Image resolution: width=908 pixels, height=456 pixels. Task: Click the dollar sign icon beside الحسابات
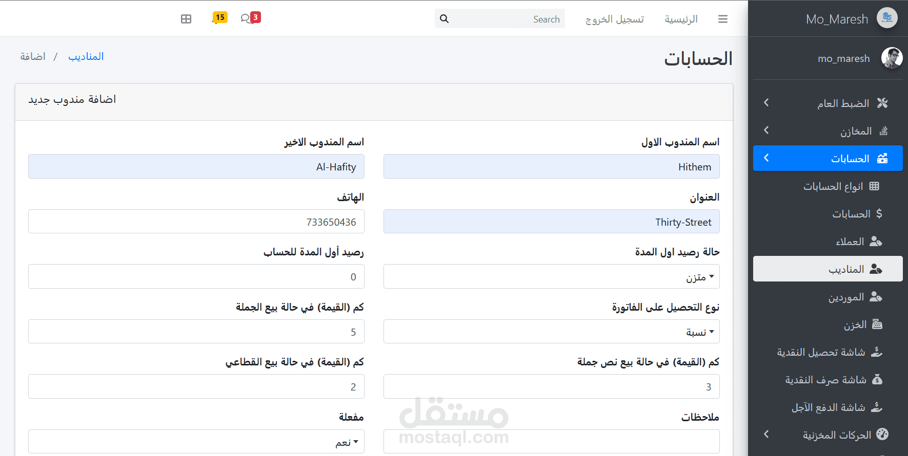[879, 213]
